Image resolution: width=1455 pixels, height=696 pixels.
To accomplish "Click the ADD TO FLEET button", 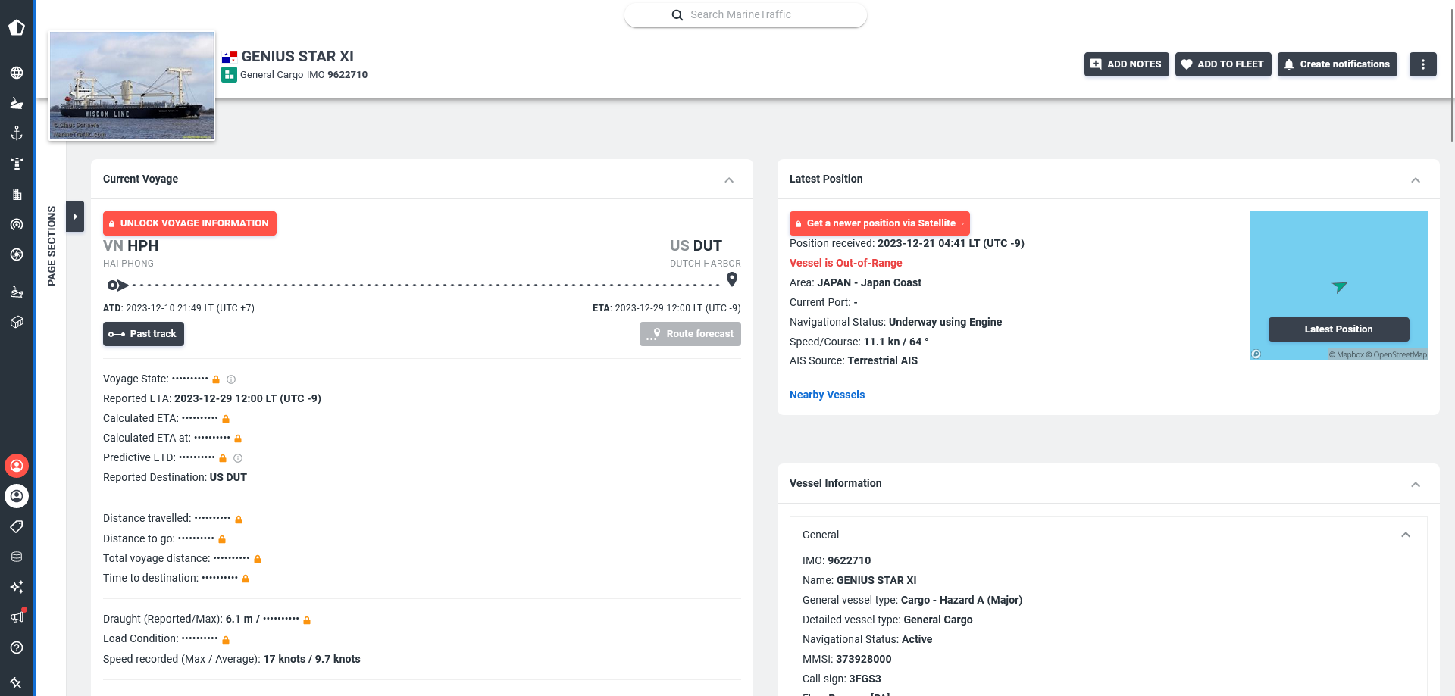I will click(1223, 64).
